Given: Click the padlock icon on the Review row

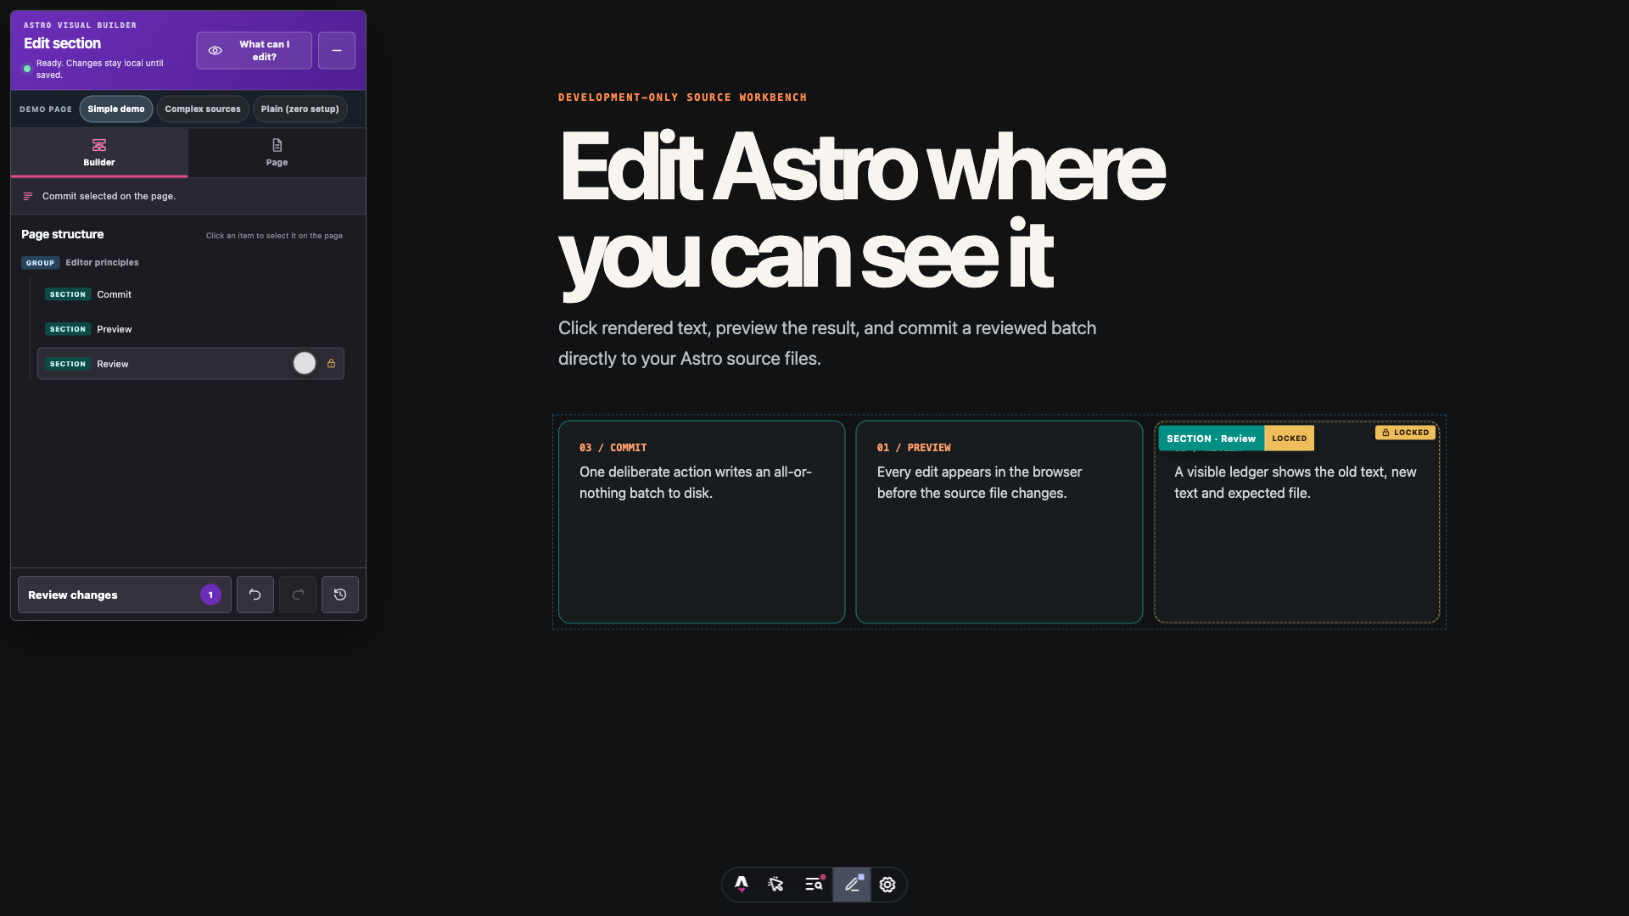Looking at the screenshot, I should [x=332, y=364].
